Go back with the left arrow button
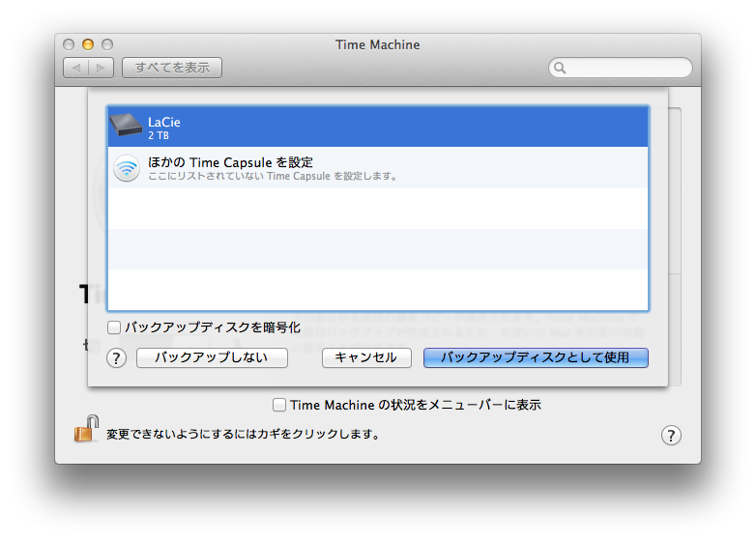756x540 pixels. tap(75, 68)
